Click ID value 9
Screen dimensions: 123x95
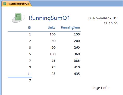[x=30, y=67]
